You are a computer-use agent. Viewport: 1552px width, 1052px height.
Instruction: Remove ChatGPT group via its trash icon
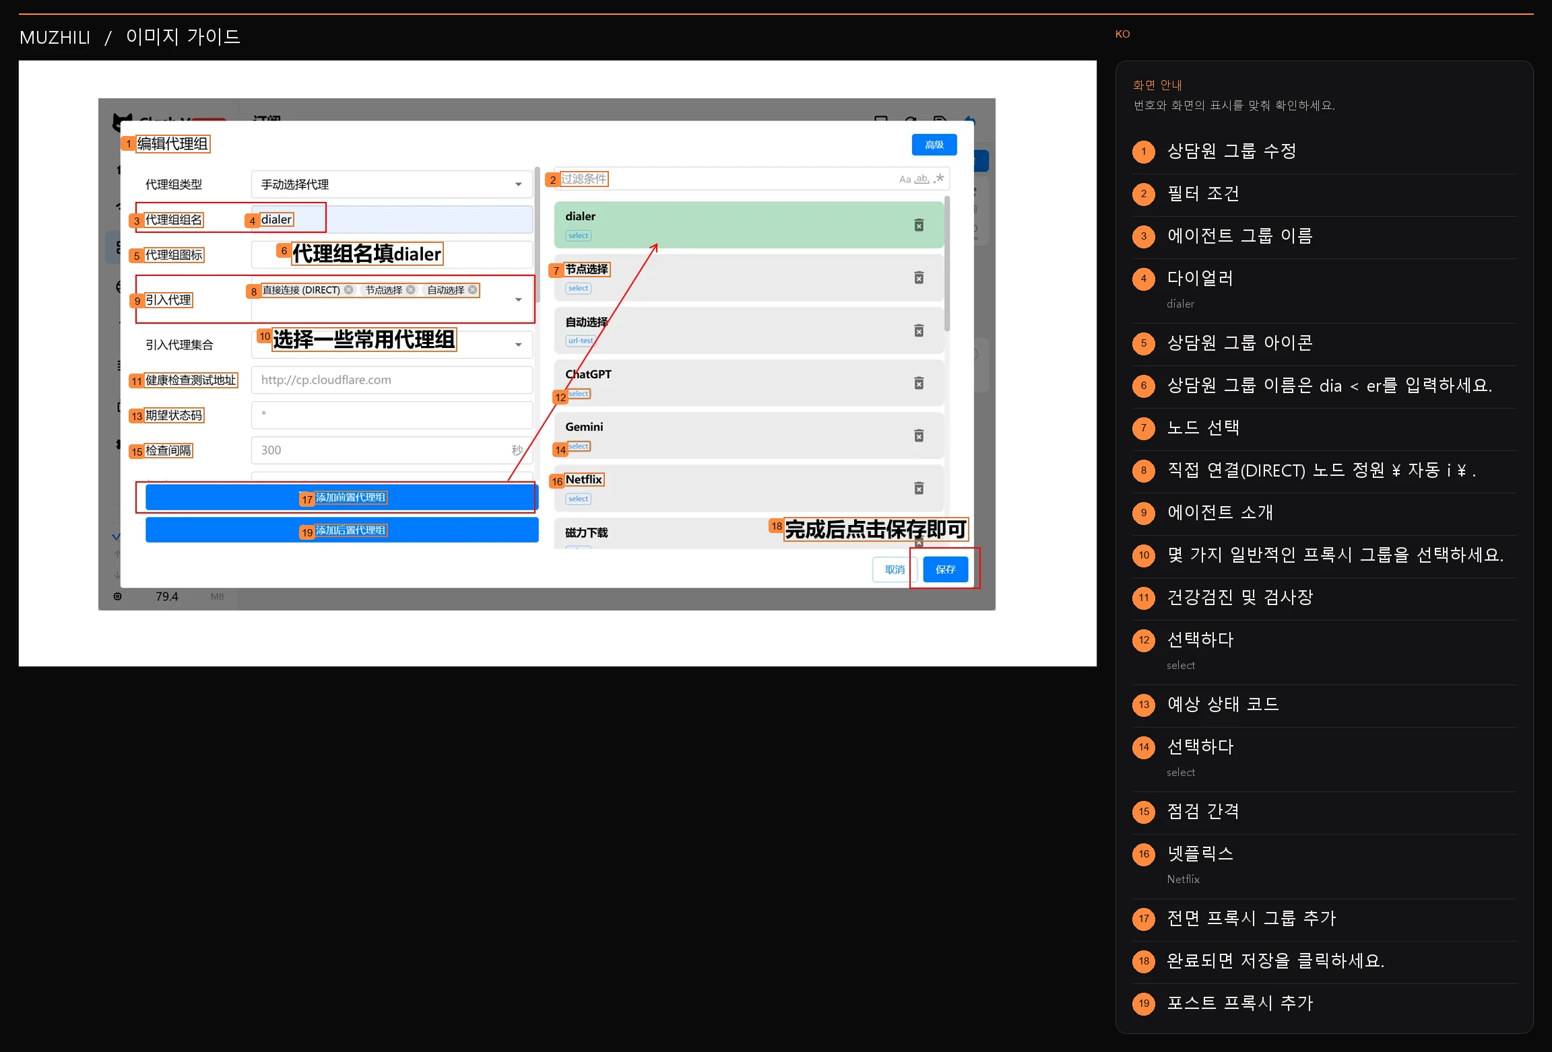pyautogui.click(x=919, y=383)
